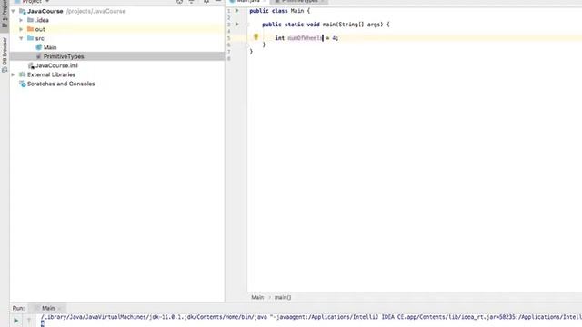This screenshot has height=327, width=582.
Task: Click the Main breadcrumb in editor footer
Action: 257,297
